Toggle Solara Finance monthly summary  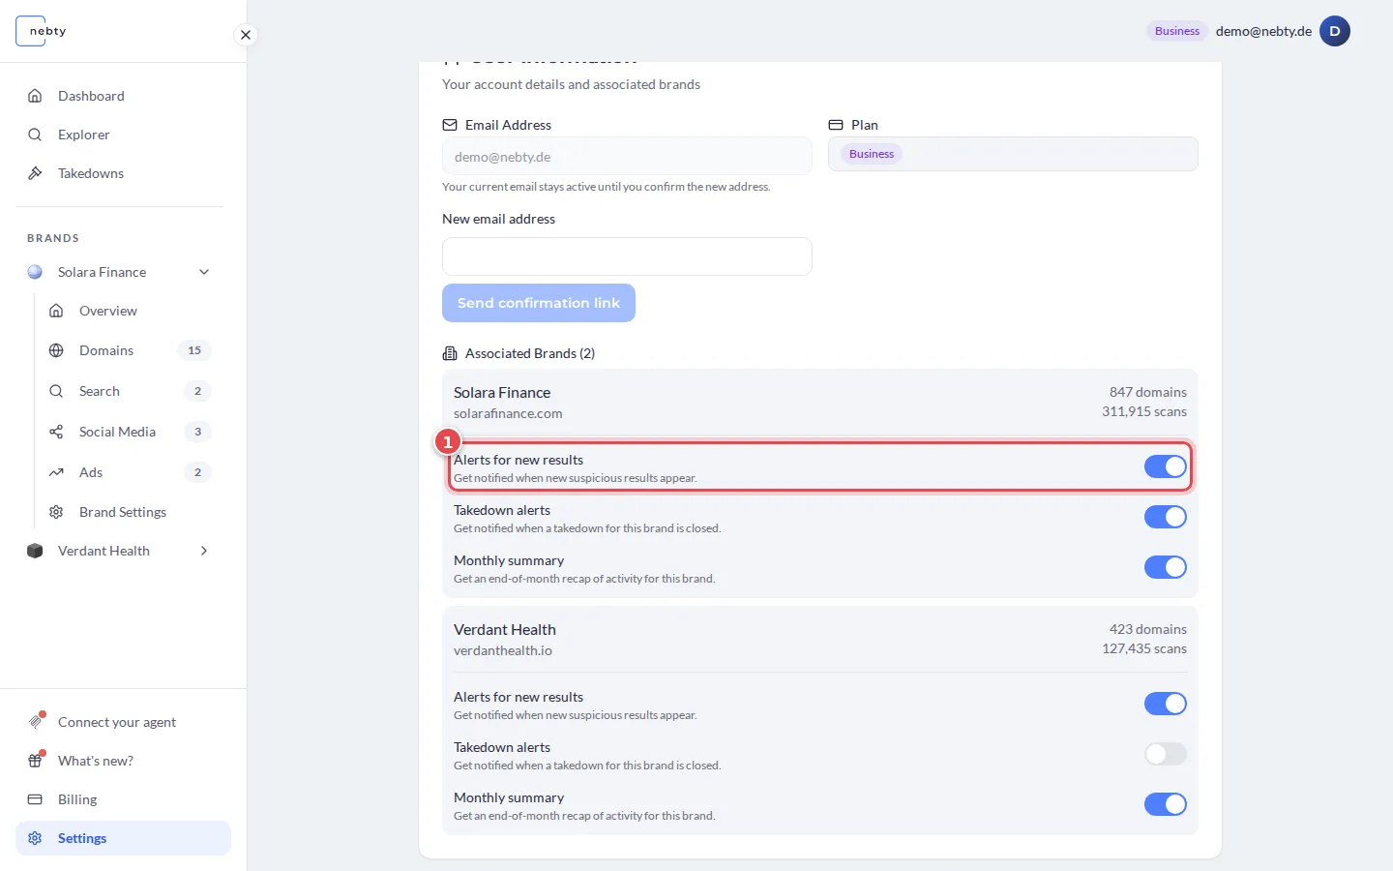[1166, 567]
